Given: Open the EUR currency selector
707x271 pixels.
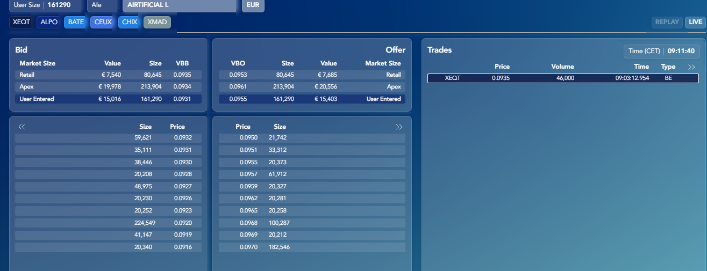Looking at the screenshot, I should pyautogui.click(x=253, y=5).
